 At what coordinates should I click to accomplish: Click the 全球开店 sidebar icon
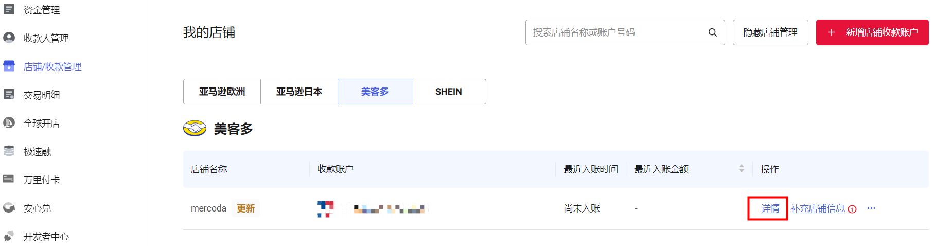pos(9,122)
